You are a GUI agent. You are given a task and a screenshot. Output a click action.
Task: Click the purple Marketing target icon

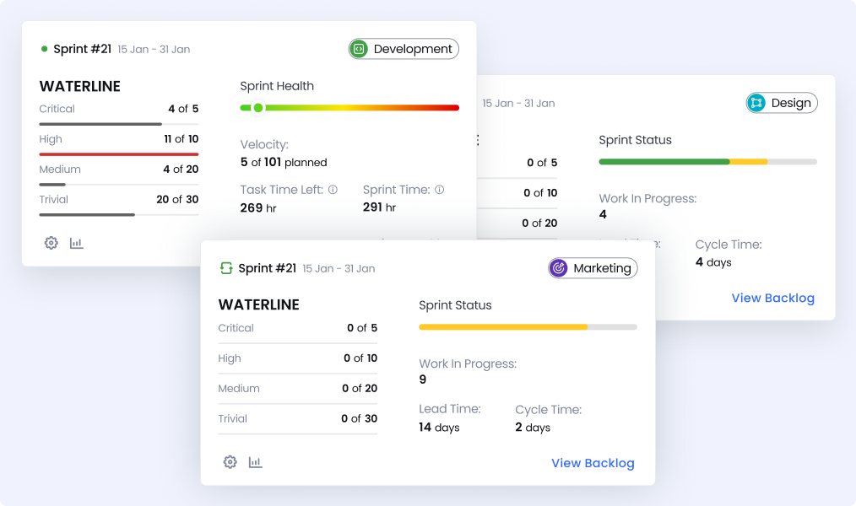point(558,268)
